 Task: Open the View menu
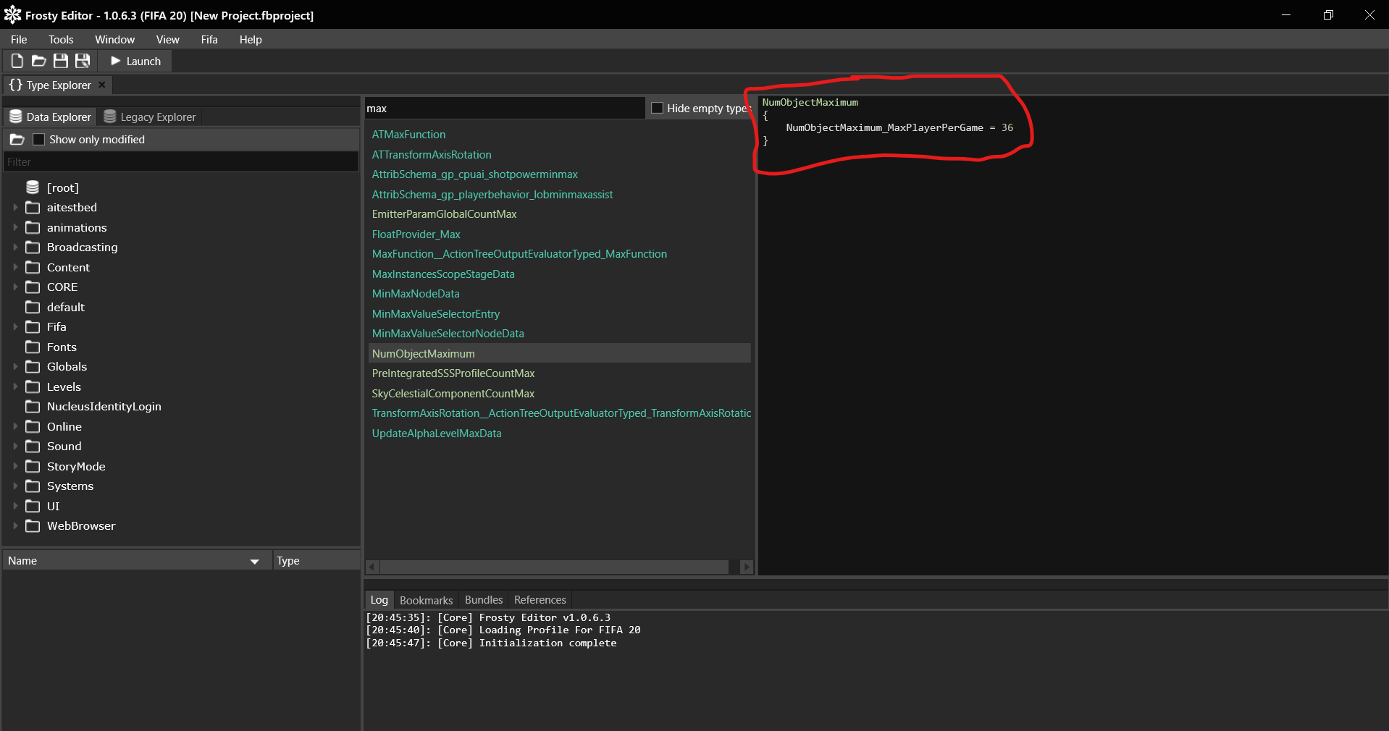(x=167, y=39)
